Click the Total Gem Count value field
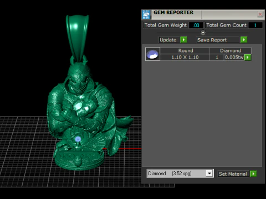Image resolution: width=266 pixels, height=199 pixels. click(x=255, y=25)
